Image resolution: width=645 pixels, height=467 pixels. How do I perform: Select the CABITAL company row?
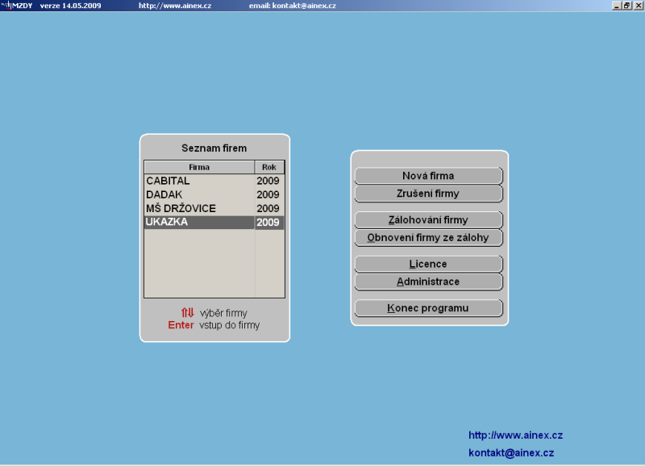tap(198, 181)
